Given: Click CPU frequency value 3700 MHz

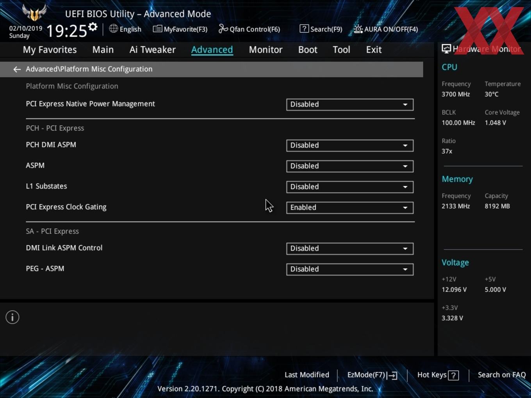Looking at the screenshot, I should (x=456, y=94).
